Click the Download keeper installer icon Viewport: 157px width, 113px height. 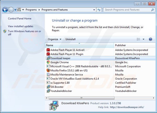(48, 58)
